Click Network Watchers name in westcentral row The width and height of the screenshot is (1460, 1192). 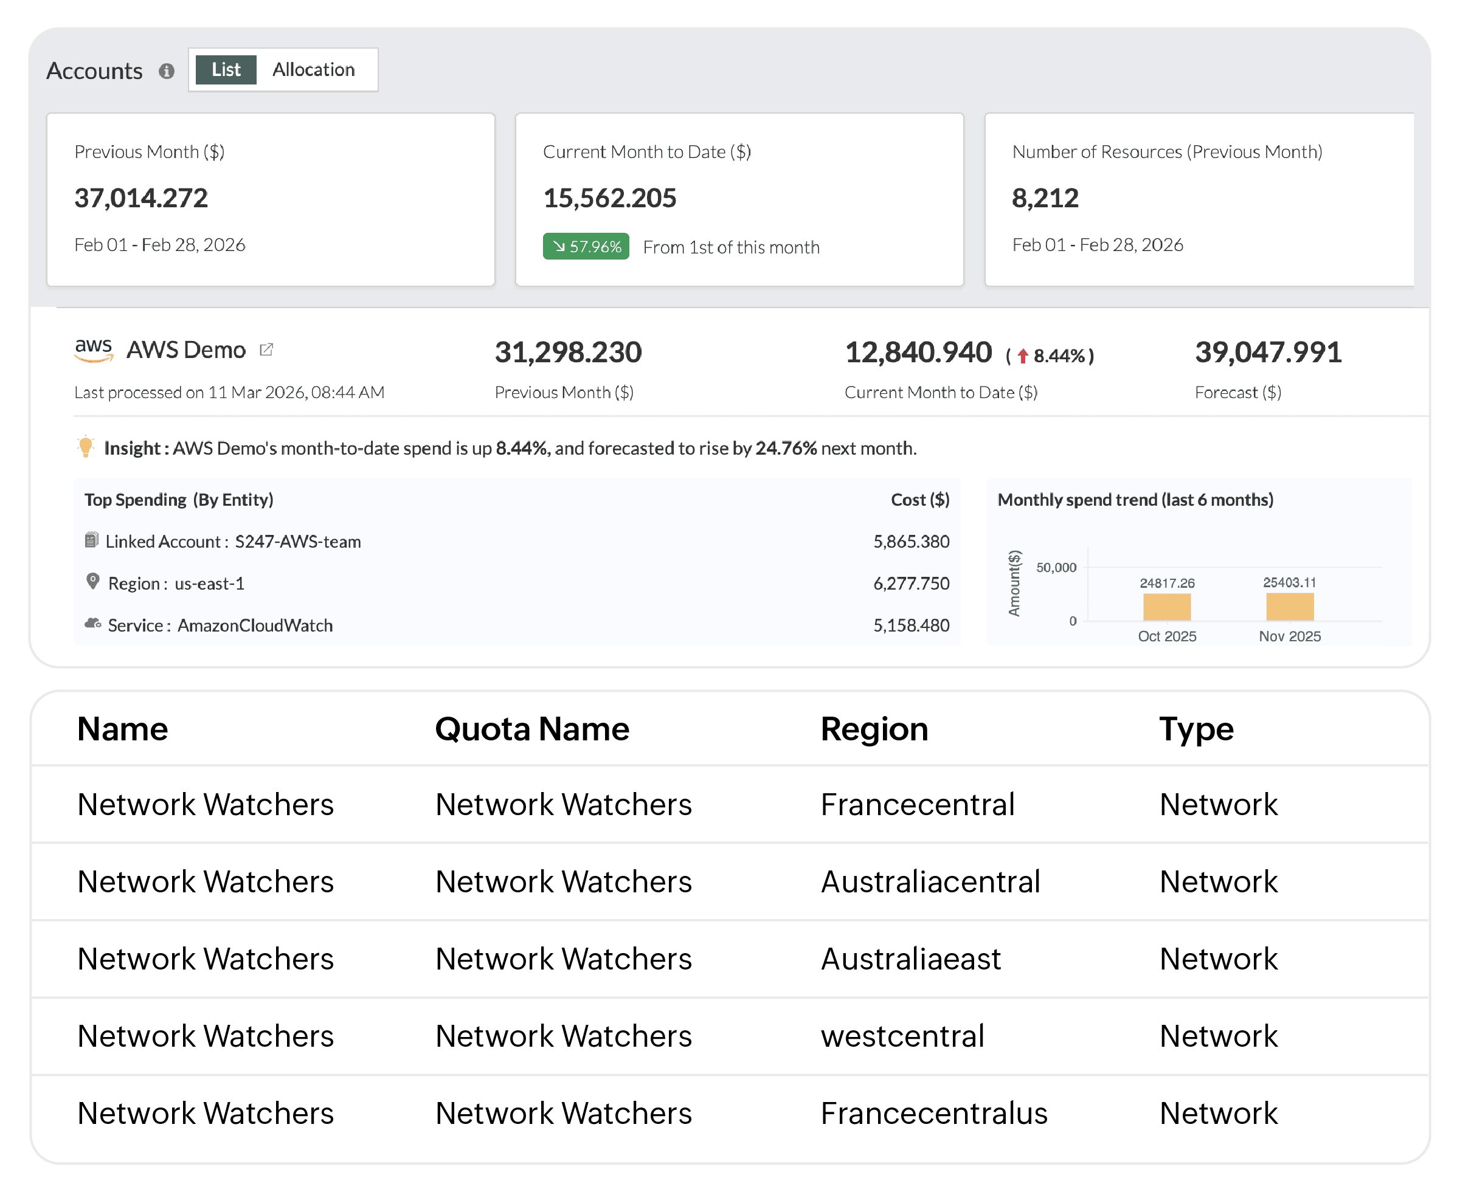(x=206, y=1036)
